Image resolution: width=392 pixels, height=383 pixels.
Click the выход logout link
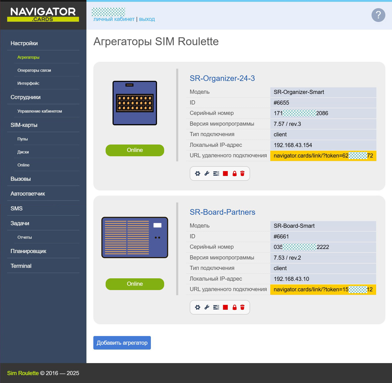pyautogui.click(x=147, y=19)
